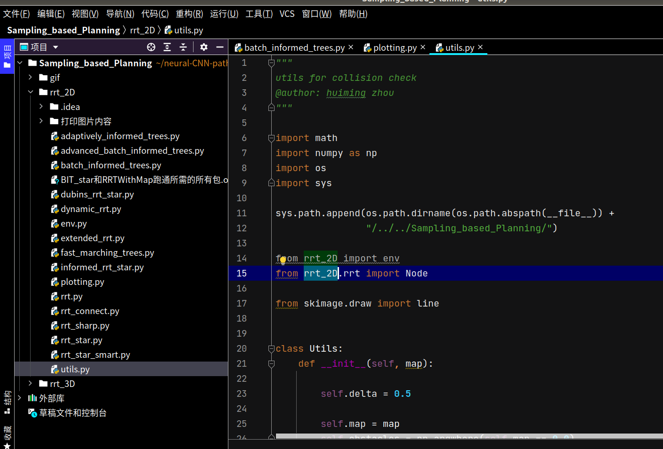Fold the import block at line 6
The image size is (663, 449).
point(271,138)
